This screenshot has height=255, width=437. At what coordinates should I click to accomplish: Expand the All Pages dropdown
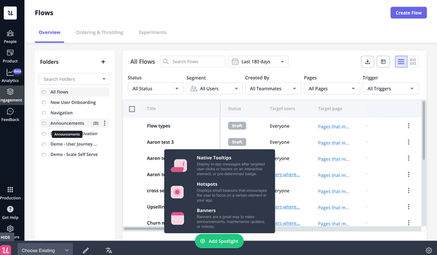[x=332, y=88]
